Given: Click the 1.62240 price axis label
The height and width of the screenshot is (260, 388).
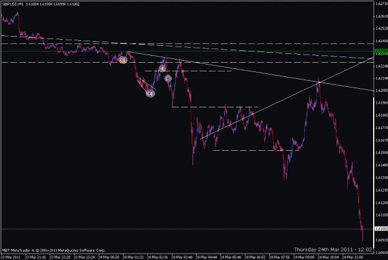Looking at the screenshot, I should pyautogui.click(x=382, y=66).
